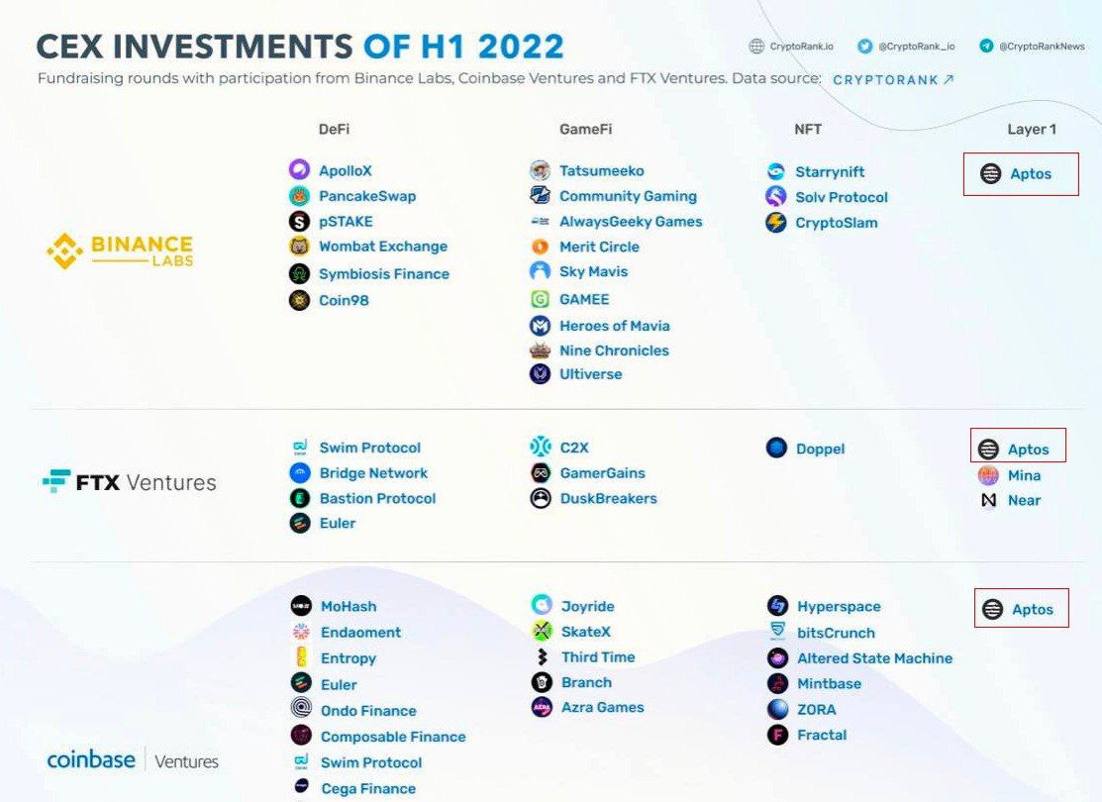Click the Wombat Exchange project name
Viewport: 1102px width, 802px height.
[x=382, y=247]
